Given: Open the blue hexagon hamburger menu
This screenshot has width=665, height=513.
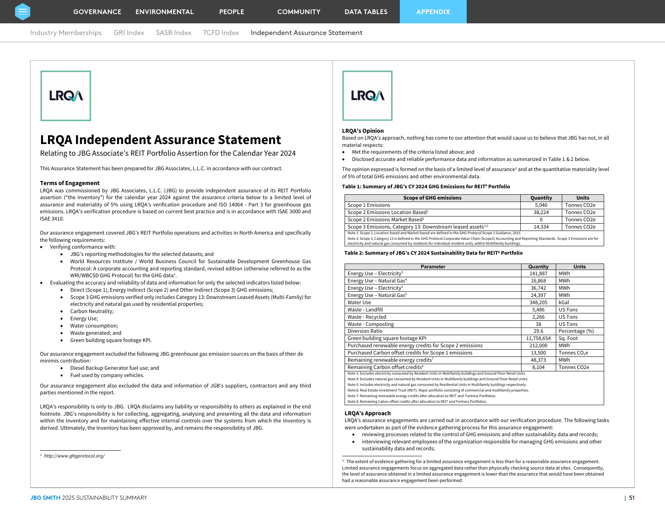Looking at the screenshot, I should click(x=23, y=12).
